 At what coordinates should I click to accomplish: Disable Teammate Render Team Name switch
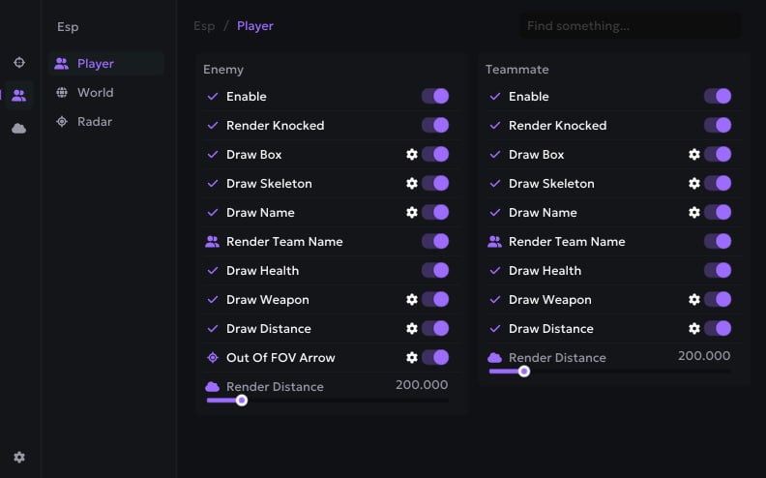pos(718,242)
